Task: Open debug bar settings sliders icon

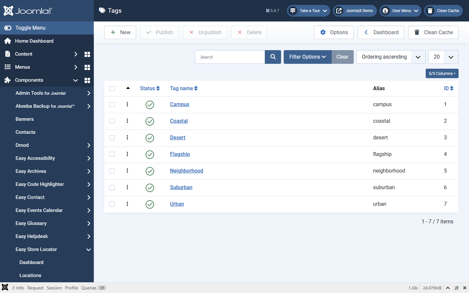Action: click(x=457, y=288)
